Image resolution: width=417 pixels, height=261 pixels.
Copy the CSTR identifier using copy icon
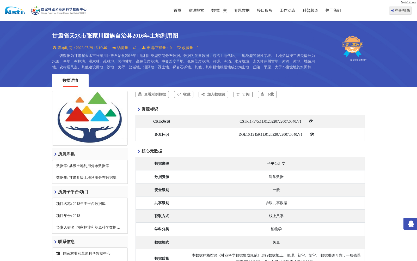pos(311,121)
